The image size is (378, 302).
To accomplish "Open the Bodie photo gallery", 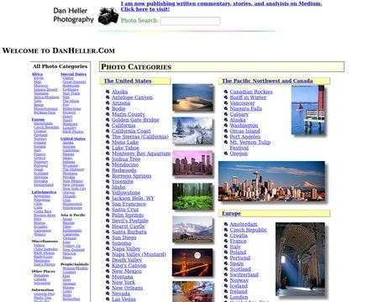I will coord(118,108).
